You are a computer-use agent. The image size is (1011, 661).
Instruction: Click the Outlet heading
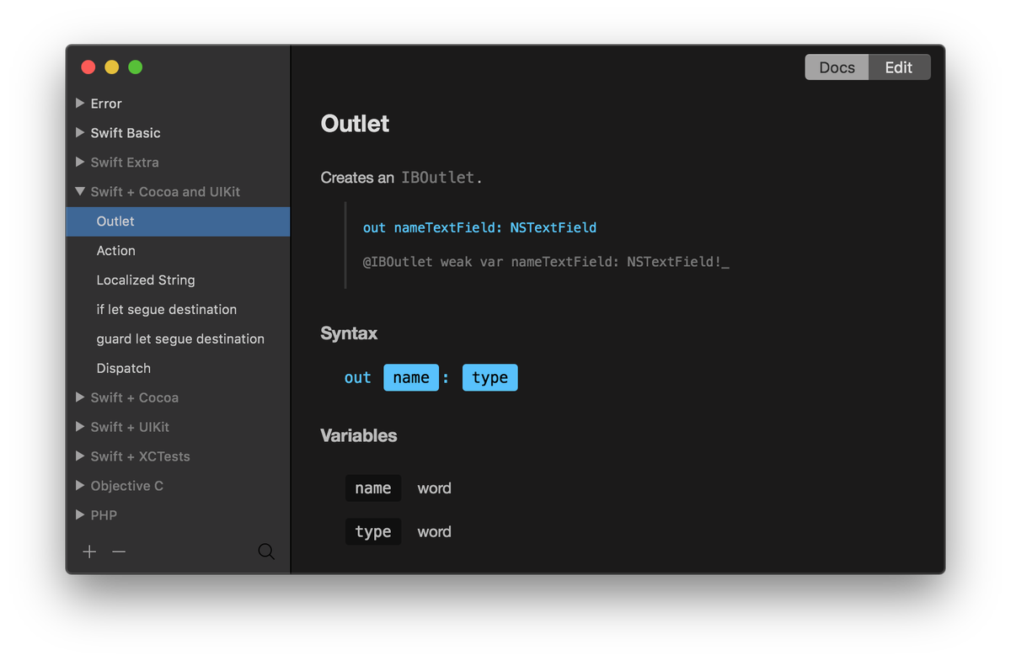(x=355, y=124)
